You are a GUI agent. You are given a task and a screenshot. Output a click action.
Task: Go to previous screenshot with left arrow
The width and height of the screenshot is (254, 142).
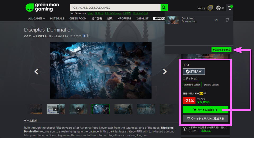click(37, 72)
